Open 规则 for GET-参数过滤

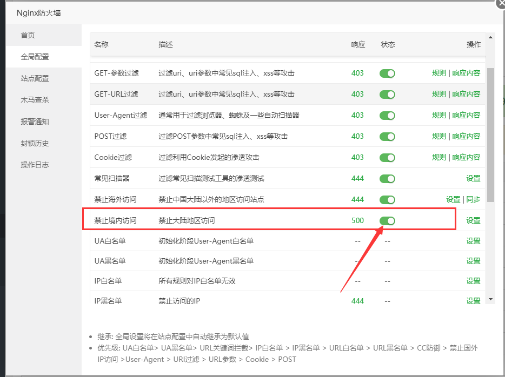tap(438, 73)
